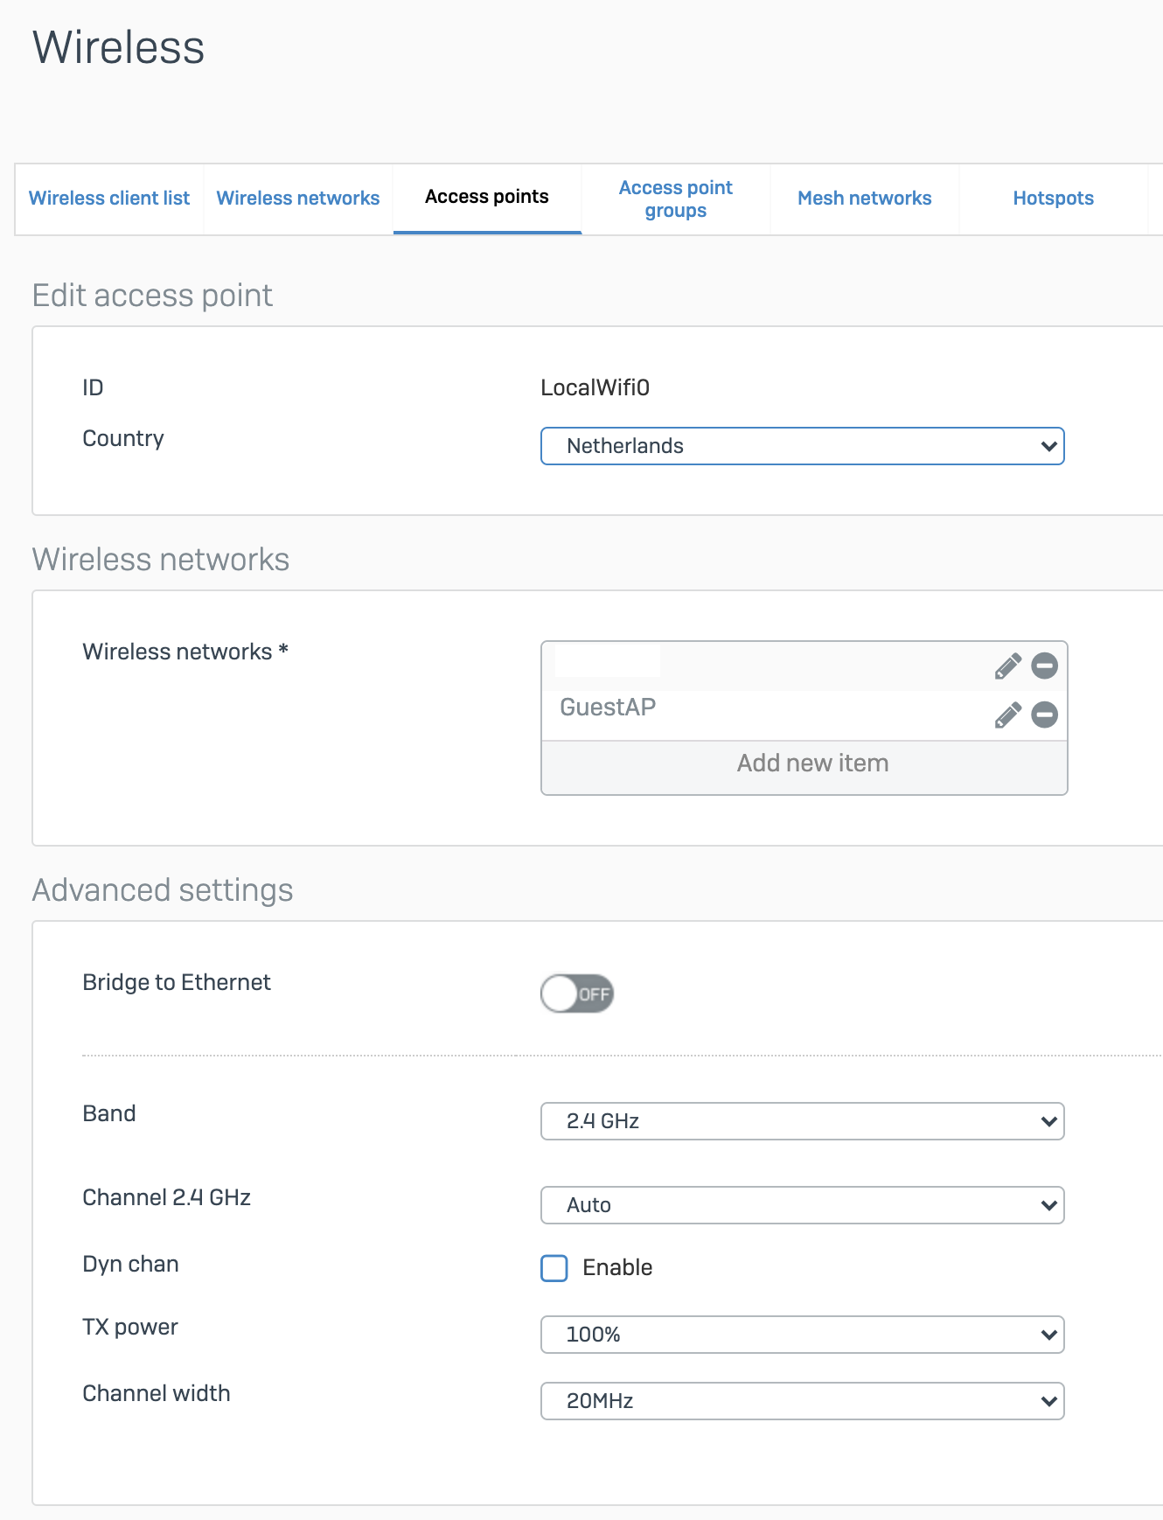Remove first wireless network with minus icon

[1044, 666]
